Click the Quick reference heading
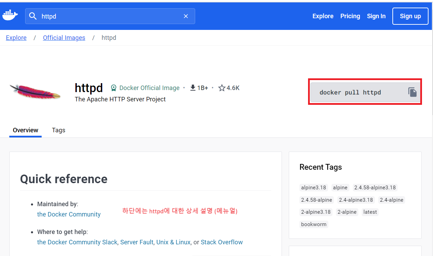Image resolution: width=433 pixels, height=256 pixels. 64,179
